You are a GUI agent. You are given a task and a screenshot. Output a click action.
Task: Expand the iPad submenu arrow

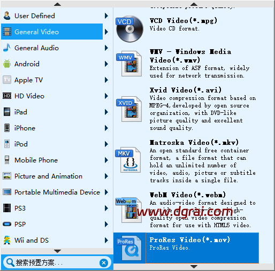click(x=106, y=112)
